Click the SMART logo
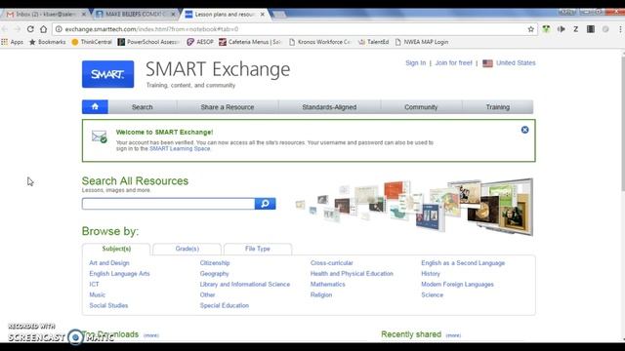625x351 pixels. pyautogui.click(x=108, y=74)
